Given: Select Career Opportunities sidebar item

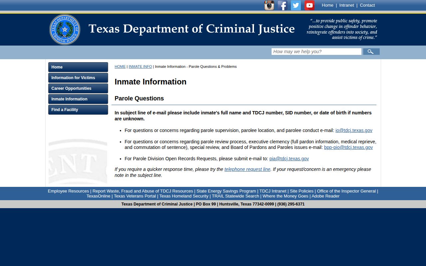Looking at the screenshot, I should coord(78,88).
